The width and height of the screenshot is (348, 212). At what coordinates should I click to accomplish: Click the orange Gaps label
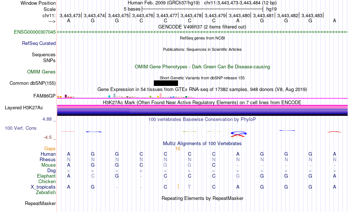point(50,148)
